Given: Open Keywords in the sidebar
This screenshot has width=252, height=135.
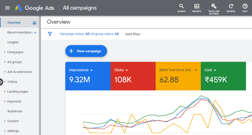Looking at the screenshot, I should click(x=14, y=102).
